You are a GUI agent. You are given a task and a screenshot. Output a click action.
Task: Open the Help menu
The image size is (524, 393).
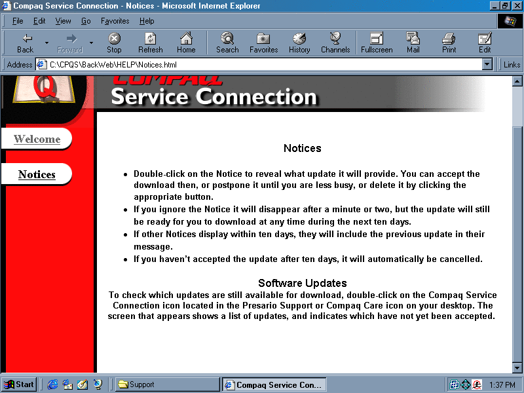pyautogui.click(x=147, y=21)
